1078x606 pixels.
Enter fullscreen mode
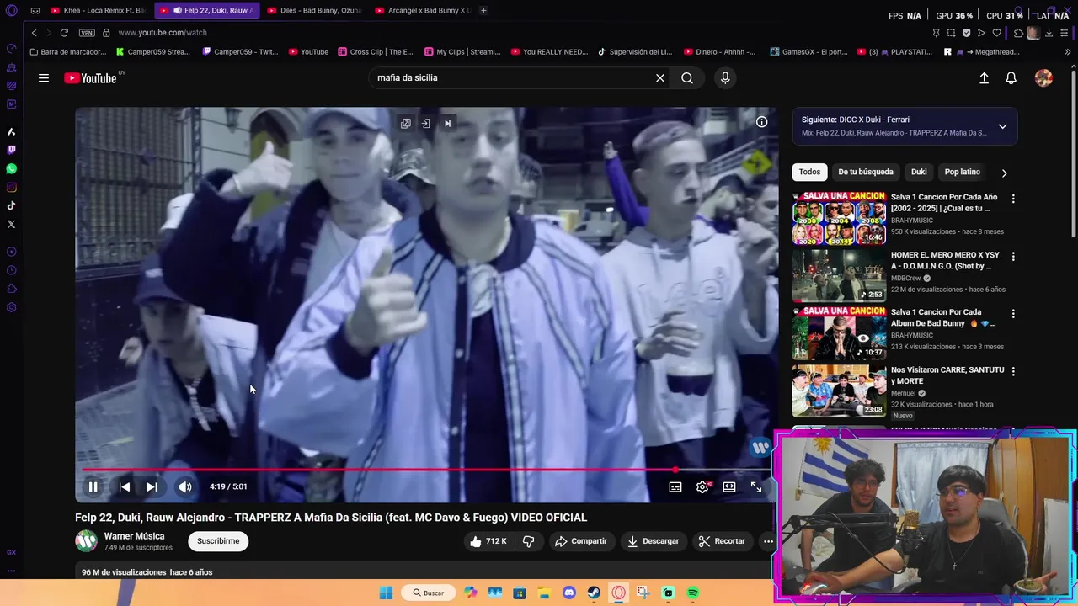(x=756, y=486)
